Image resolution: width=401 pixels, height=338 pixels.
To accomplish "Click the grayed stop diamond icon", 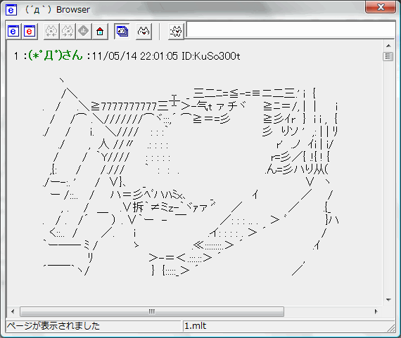I will coord(84,32).
